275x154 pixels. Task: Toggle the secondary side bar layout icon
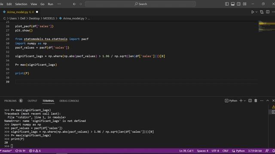[x=239, y=4]
